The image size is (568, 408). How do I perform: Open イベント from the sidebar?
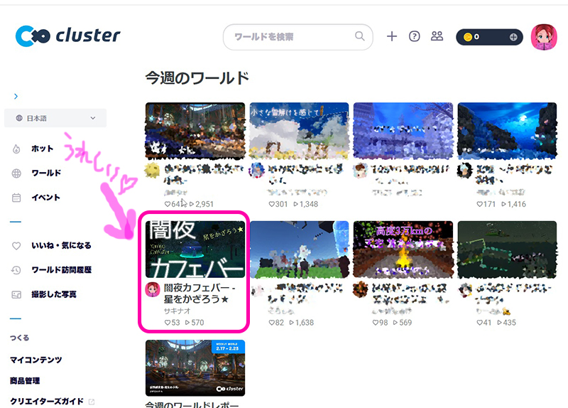[x=45, y=198]
